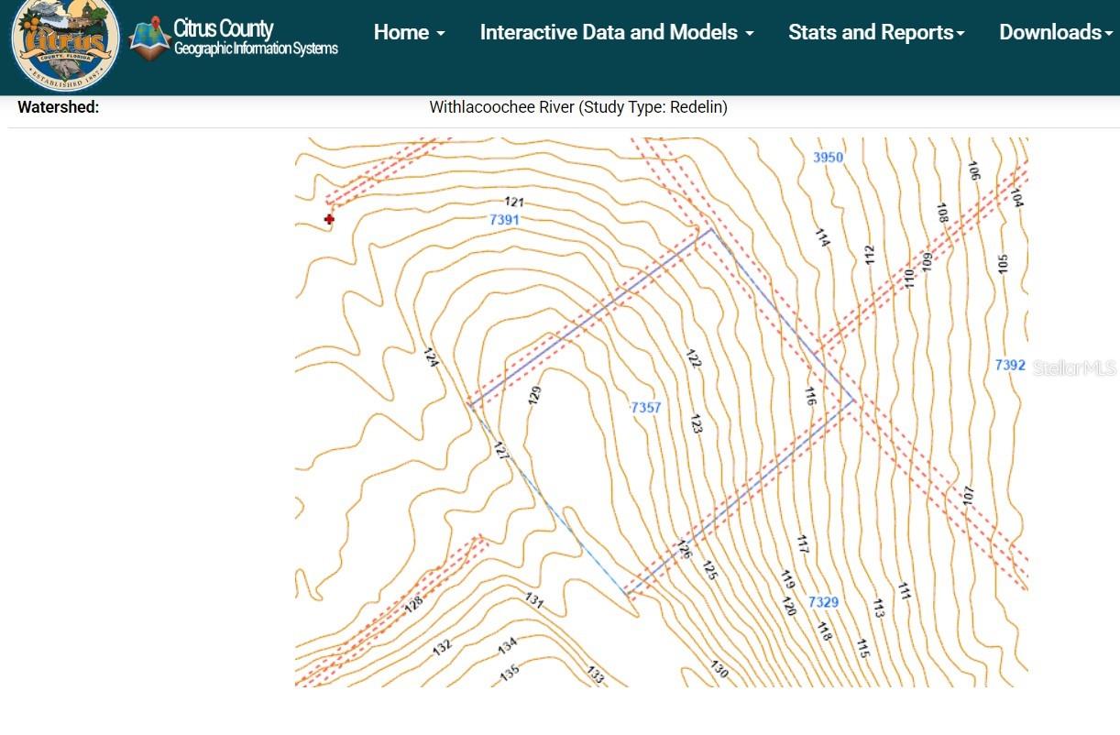The image size is (1120, 735).
Task: Click Citrus County Geographic Information Systems title
Action: (x=256, y=38)
